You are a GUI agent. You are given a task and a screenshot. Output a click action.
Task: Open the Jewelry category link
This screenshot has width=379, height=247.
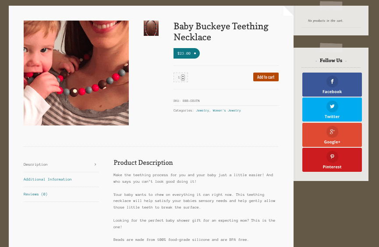pyautogui.click(x=202, y=111)
